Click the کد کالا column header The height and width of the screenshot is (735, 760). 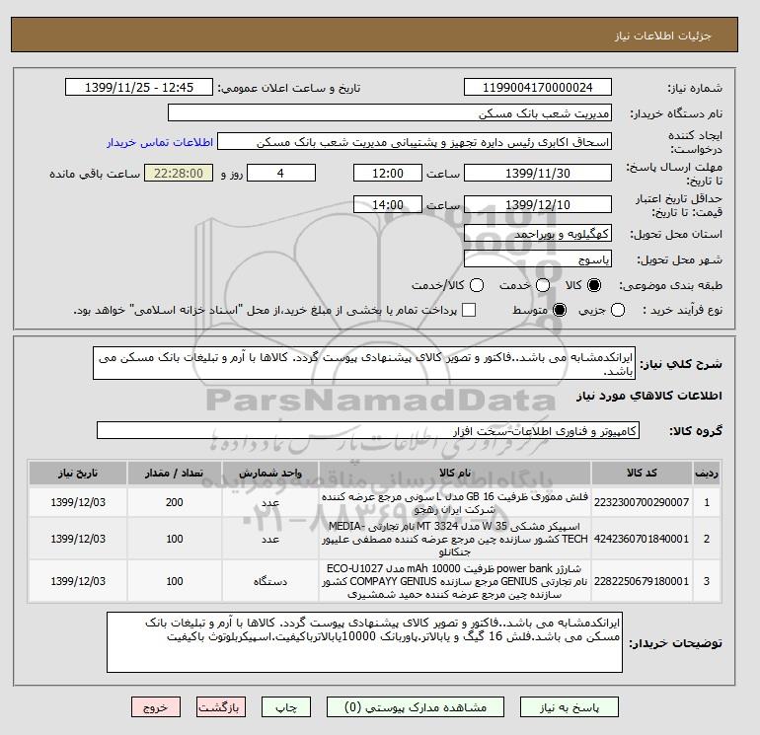[642, 473]
